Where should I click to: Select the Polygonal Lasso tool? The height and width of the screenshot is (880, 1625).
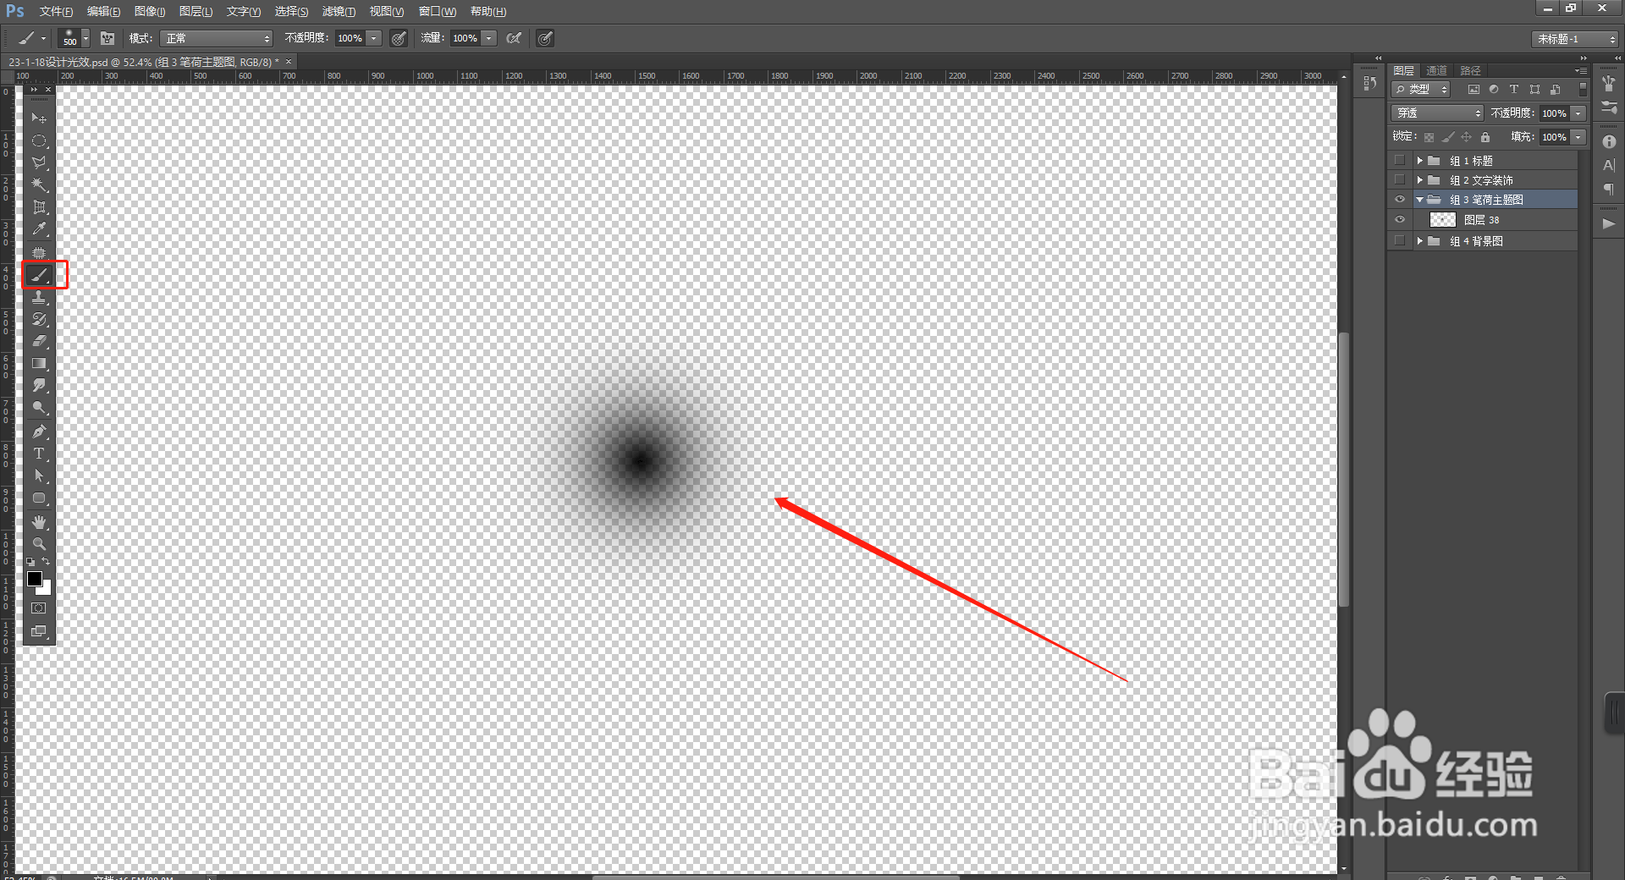pos(39,162)
